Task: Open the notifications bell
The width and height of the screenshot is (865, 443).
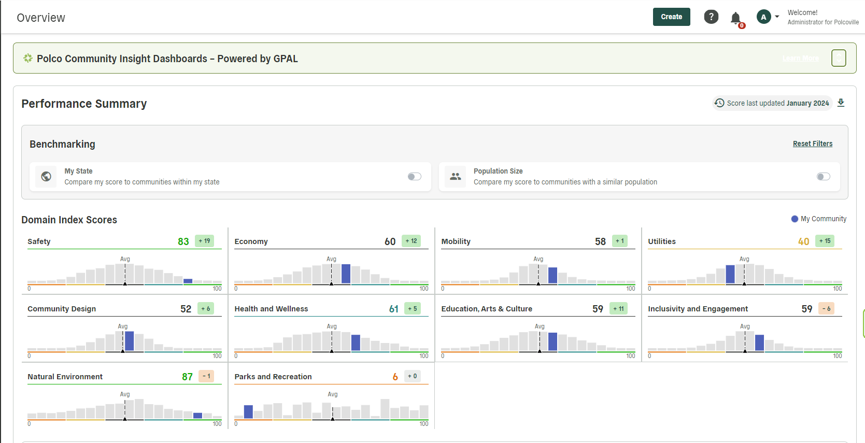Action: click(735, 18)
